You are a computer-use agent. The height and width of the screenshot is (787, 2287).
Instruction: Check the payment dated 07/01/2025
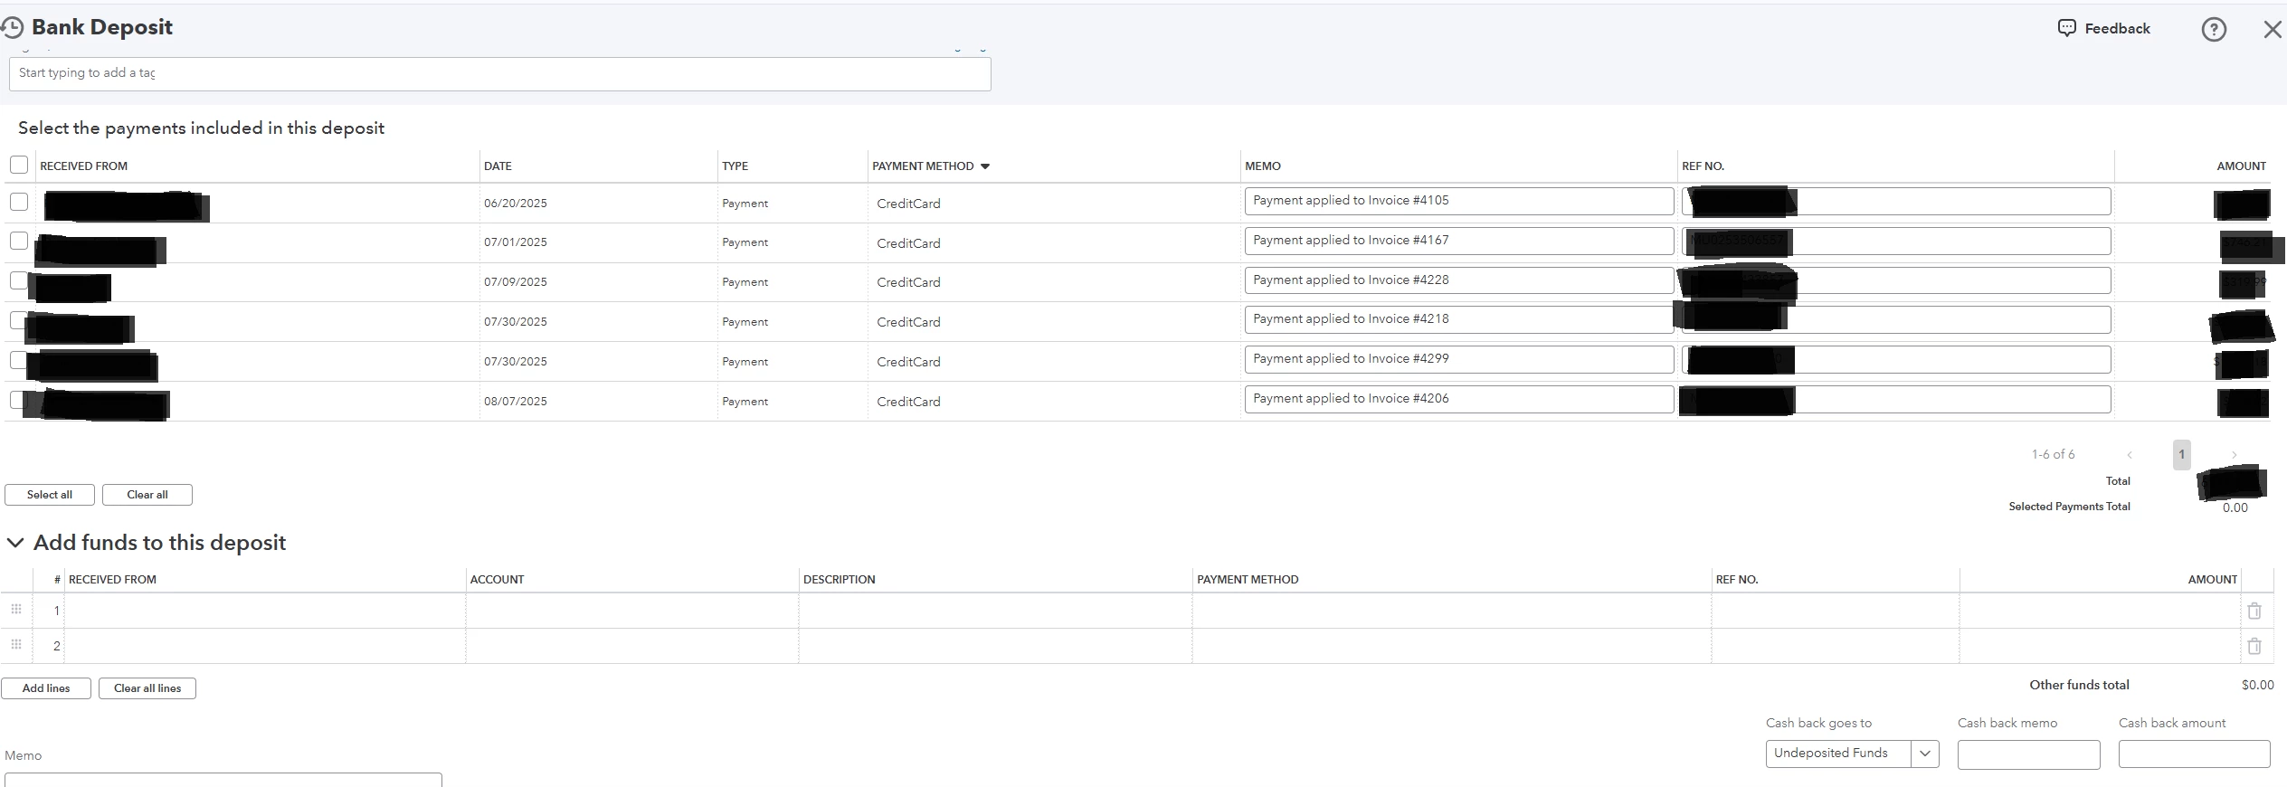coord(19,241)
